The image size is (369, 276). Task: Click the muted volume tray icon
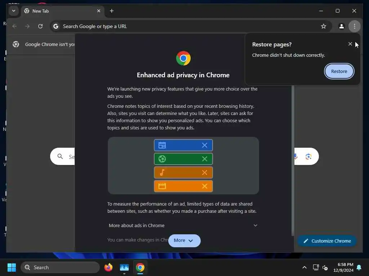[x=325, y=267]
